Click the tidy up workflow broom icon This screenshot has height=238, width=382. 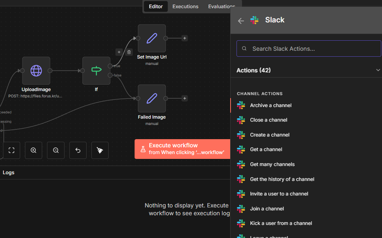click(100, 150)
